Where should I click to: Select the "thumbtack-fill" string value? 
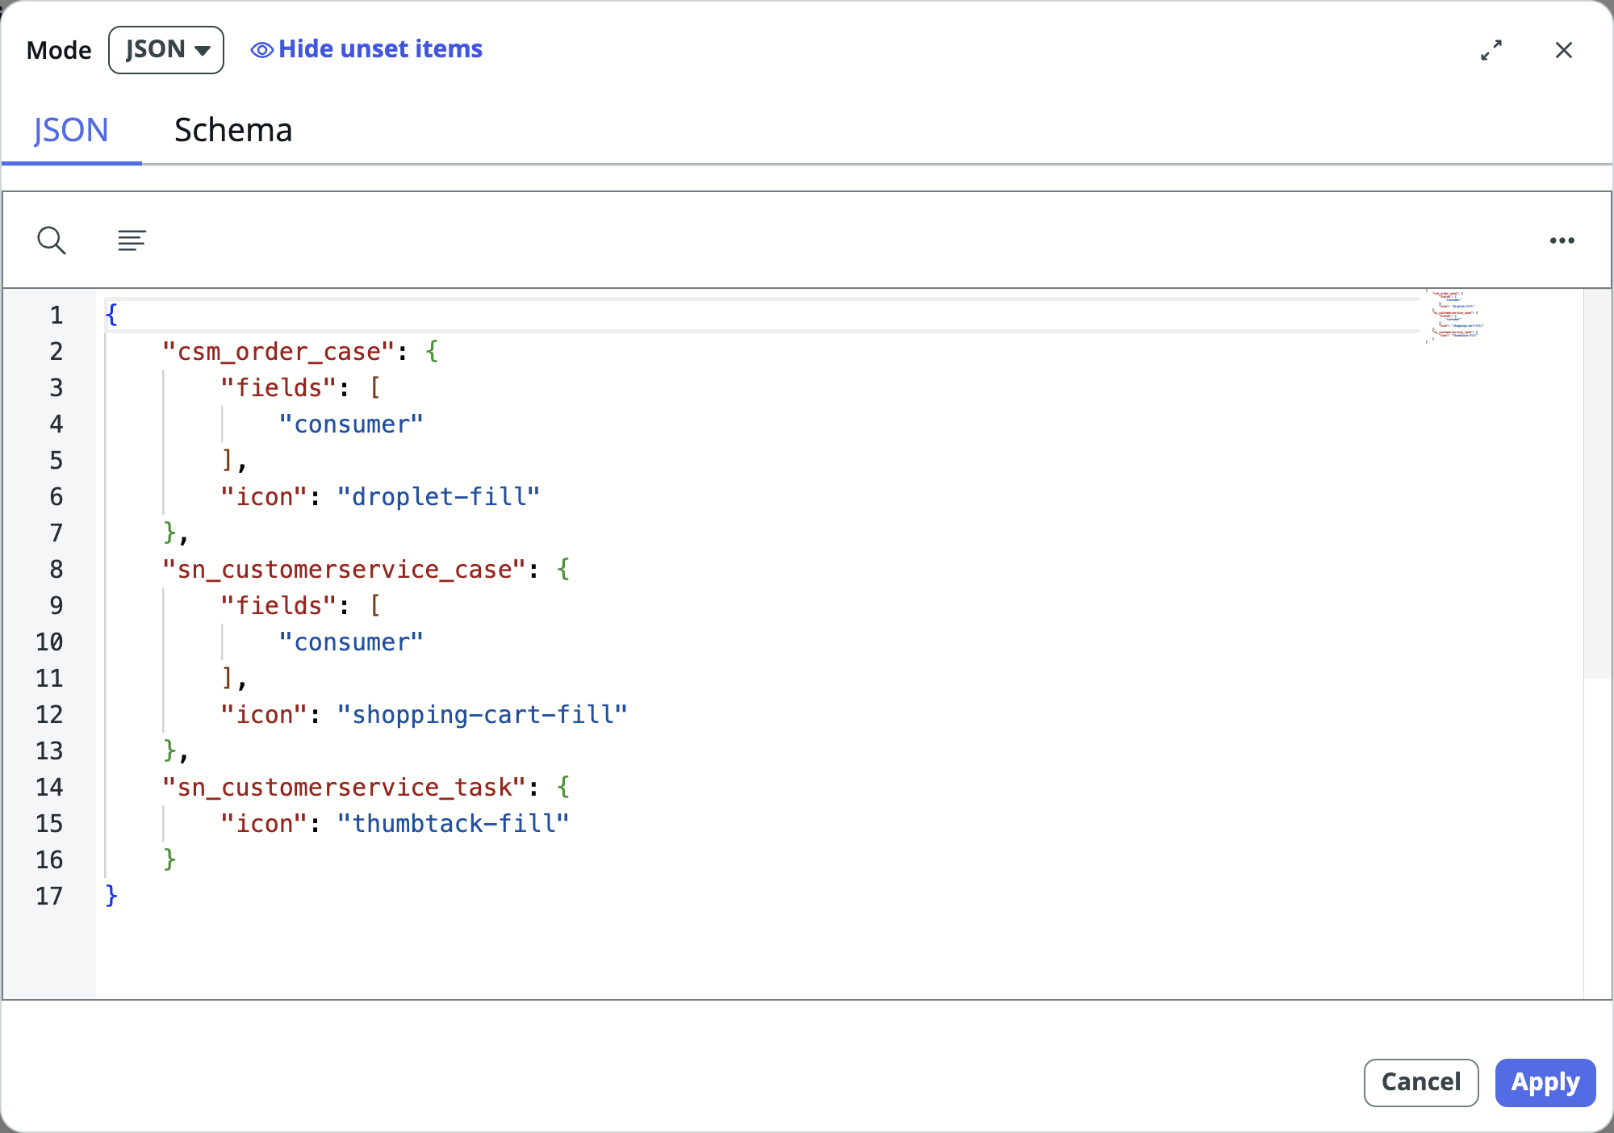click(x=458, y=823)
